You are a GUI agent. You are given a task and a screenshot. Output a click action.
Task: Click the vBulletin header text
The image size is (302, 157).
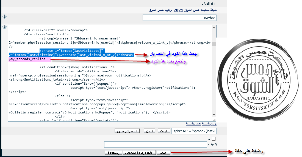[209, 4]
